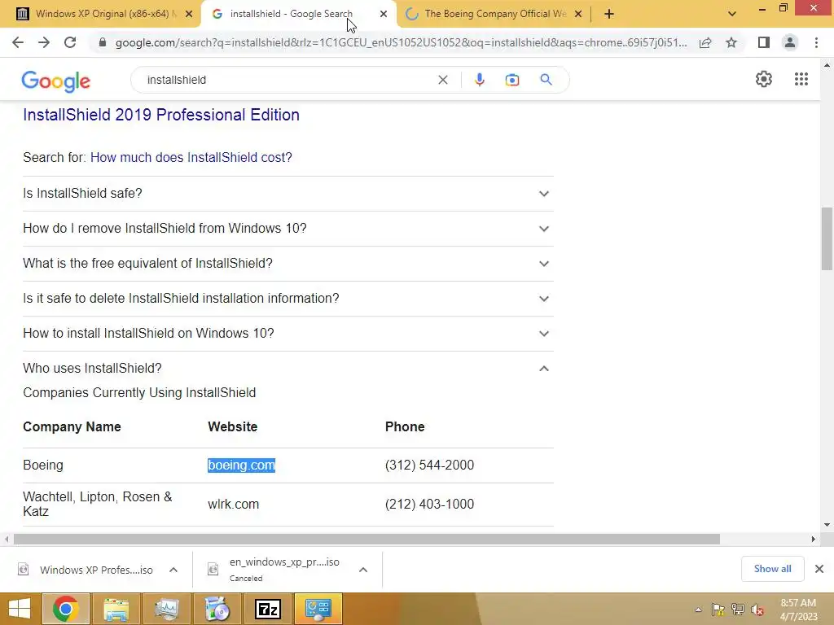834x625 pixels.
Task: Click the vertical scrollbar down arrow
Action: [x=827, y=525]
